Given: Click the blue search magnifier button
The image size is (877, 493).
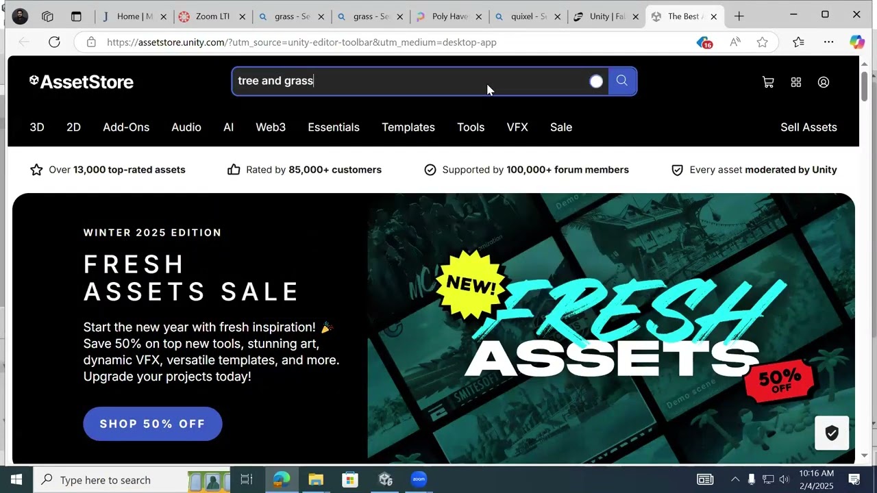Looking at the screenshot, I should [x=622, y=81].
